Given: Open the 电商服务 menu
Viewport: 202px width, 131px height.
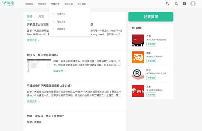Looking at the screenshot, I should click(29, 4).
